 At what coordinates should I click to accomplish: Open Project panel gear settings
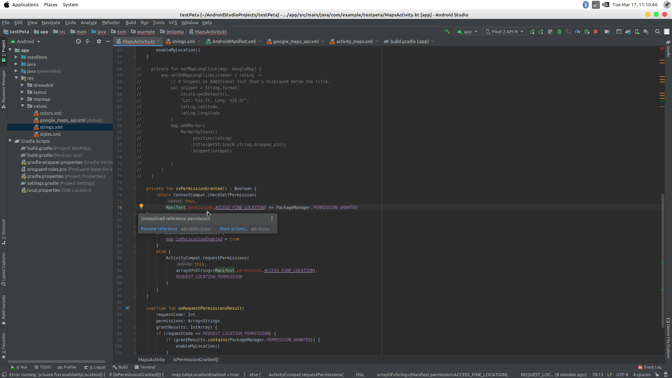point(99,41)
